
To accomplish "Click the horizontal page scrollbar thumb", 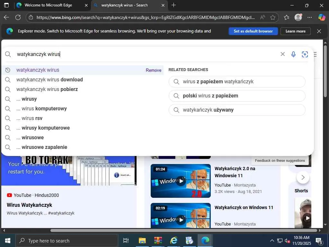I will (x=183, y=230).
